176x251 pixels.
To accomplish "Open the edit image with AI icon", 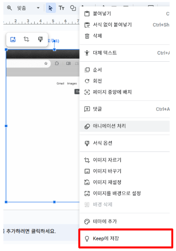I will click(x=13, y=40).
